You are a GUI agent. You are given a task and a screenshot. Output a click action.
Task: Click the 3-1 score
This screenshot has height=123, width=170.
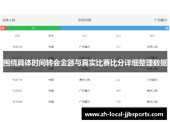point(118,47)
